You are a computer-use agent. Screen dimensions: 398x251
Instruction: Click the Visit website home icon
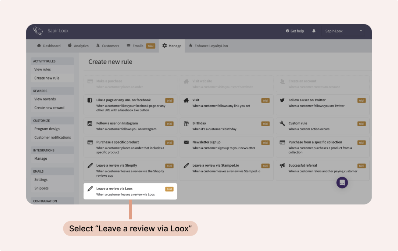click(x=186, y=81)
